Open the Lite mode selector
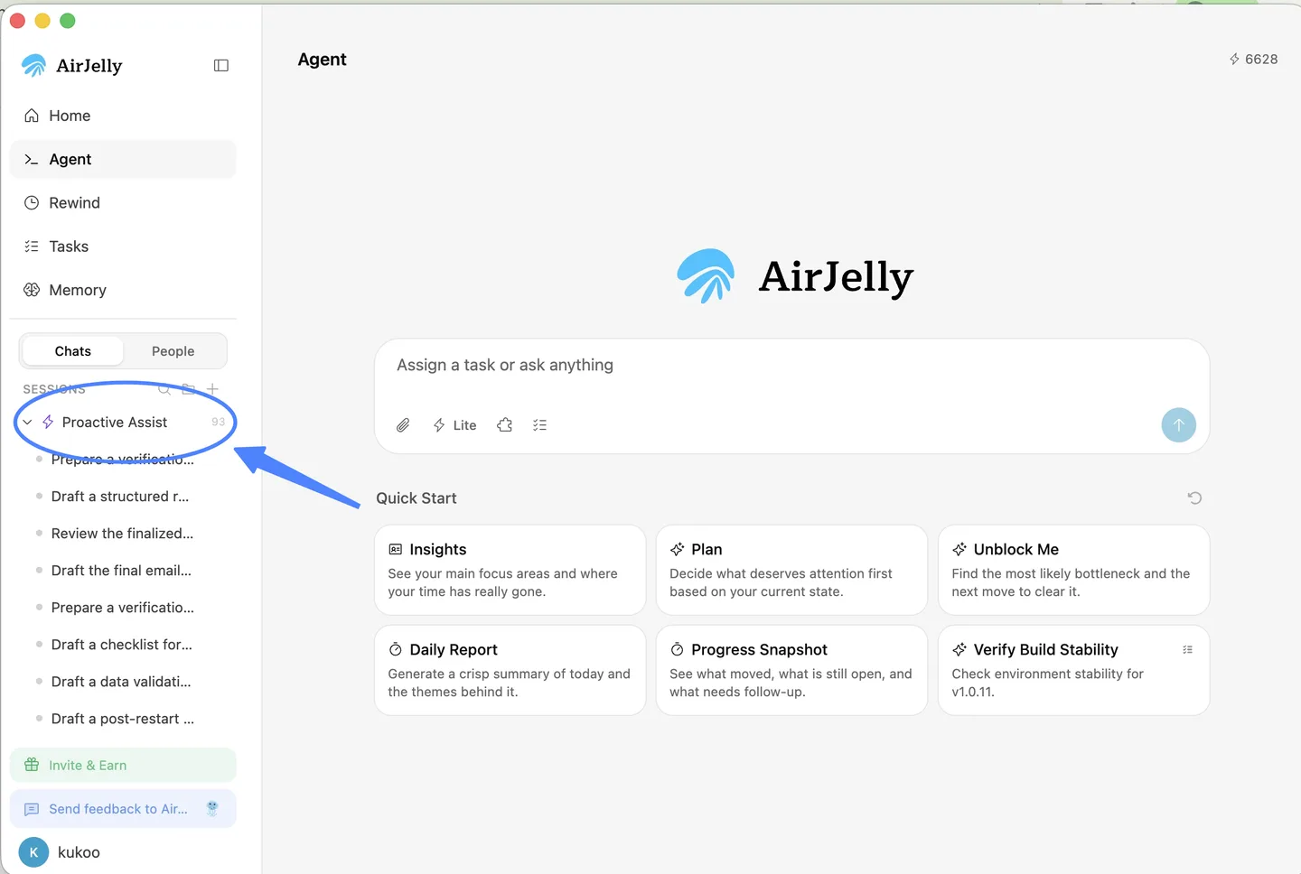Viewport: 1301px width, 874px height. pyautogui.click(x=454, y=425)
